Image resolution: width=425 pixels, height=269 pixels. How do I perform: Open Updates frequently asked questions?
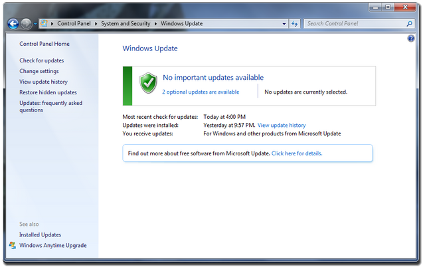click(x=50, y=106)
